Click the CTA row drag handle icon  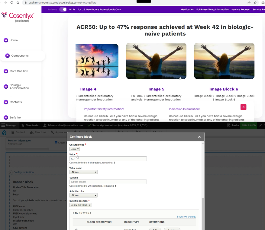tap(76, 229)
